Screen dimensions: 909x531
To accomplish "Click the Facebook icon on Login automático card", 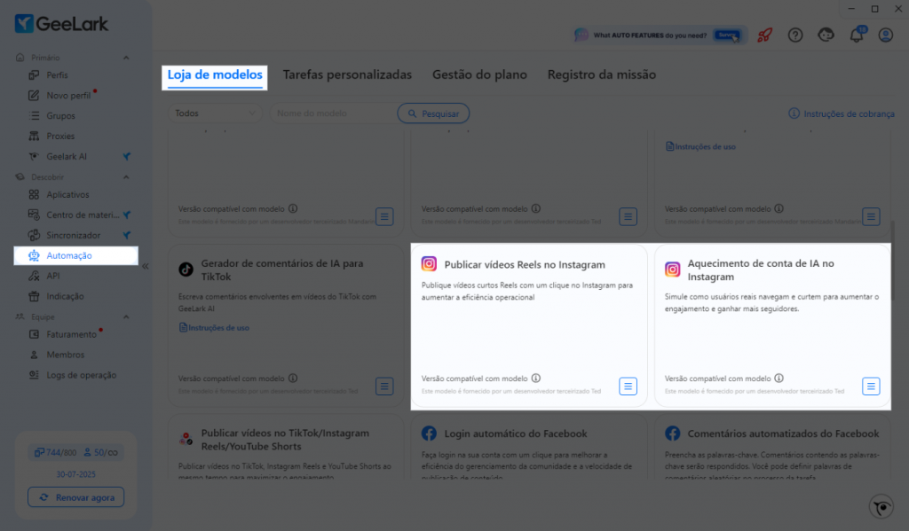I will tap(429, 433).
